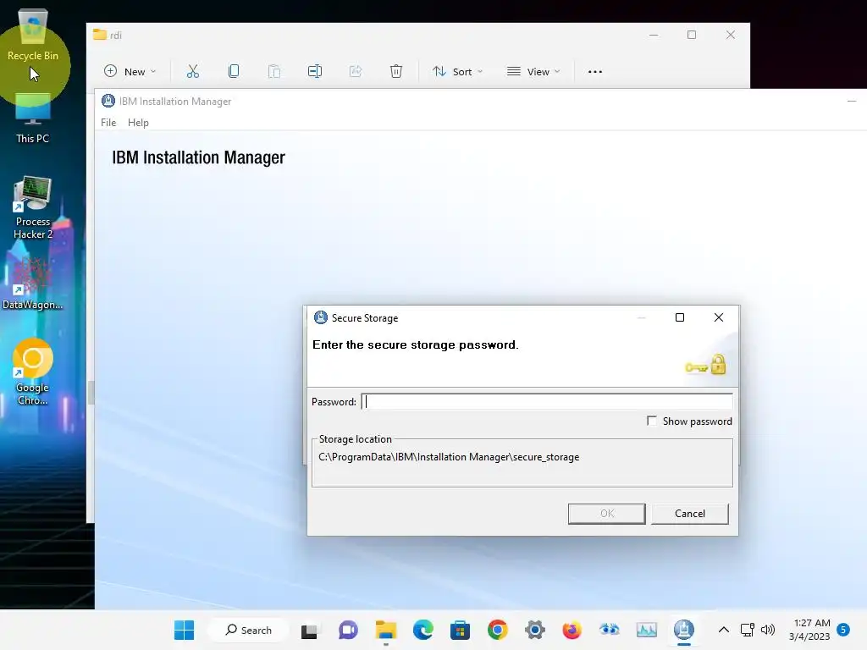Click the Rename icon in rdi window toolbar

[x=315, y=71]
